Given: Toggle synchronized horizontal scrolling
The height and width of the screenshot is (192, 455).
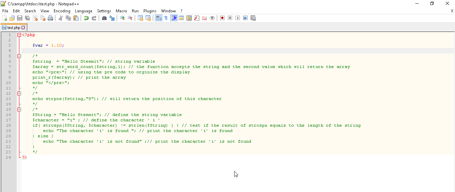Looking at the screenshot, I should click(x=148, y=18).
